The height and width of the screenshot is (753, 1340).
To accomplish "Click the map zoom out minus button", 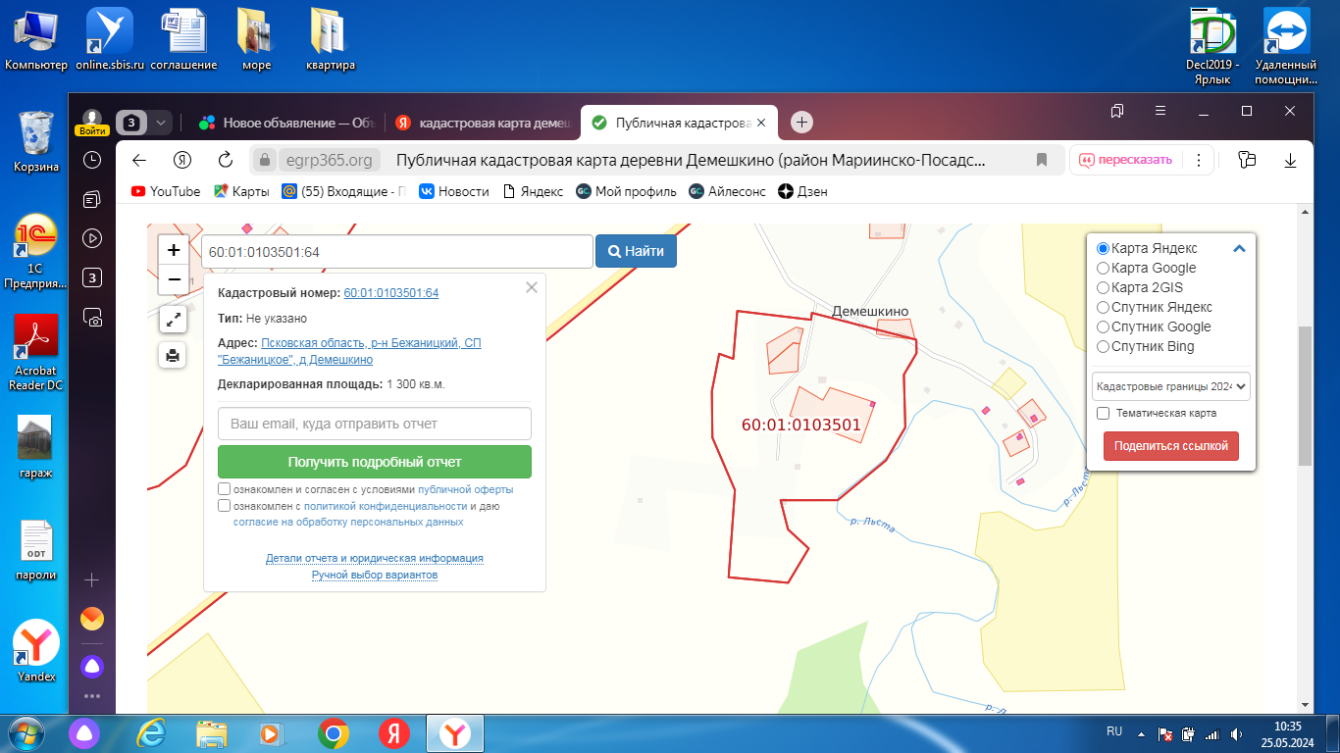I will (x=174, y=279).
